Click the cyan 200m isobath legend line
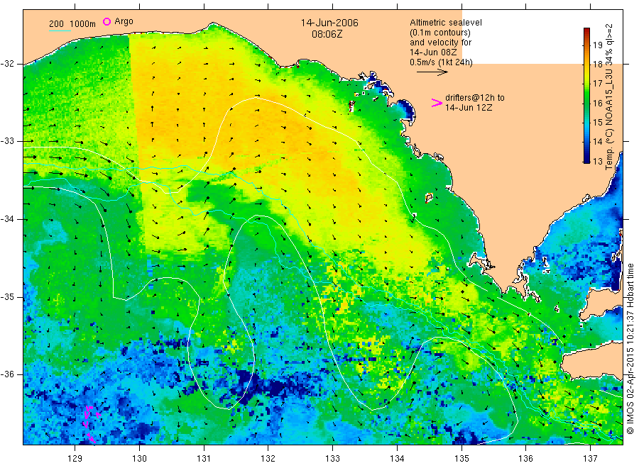 pyautogui.click(x=60, y=30)
